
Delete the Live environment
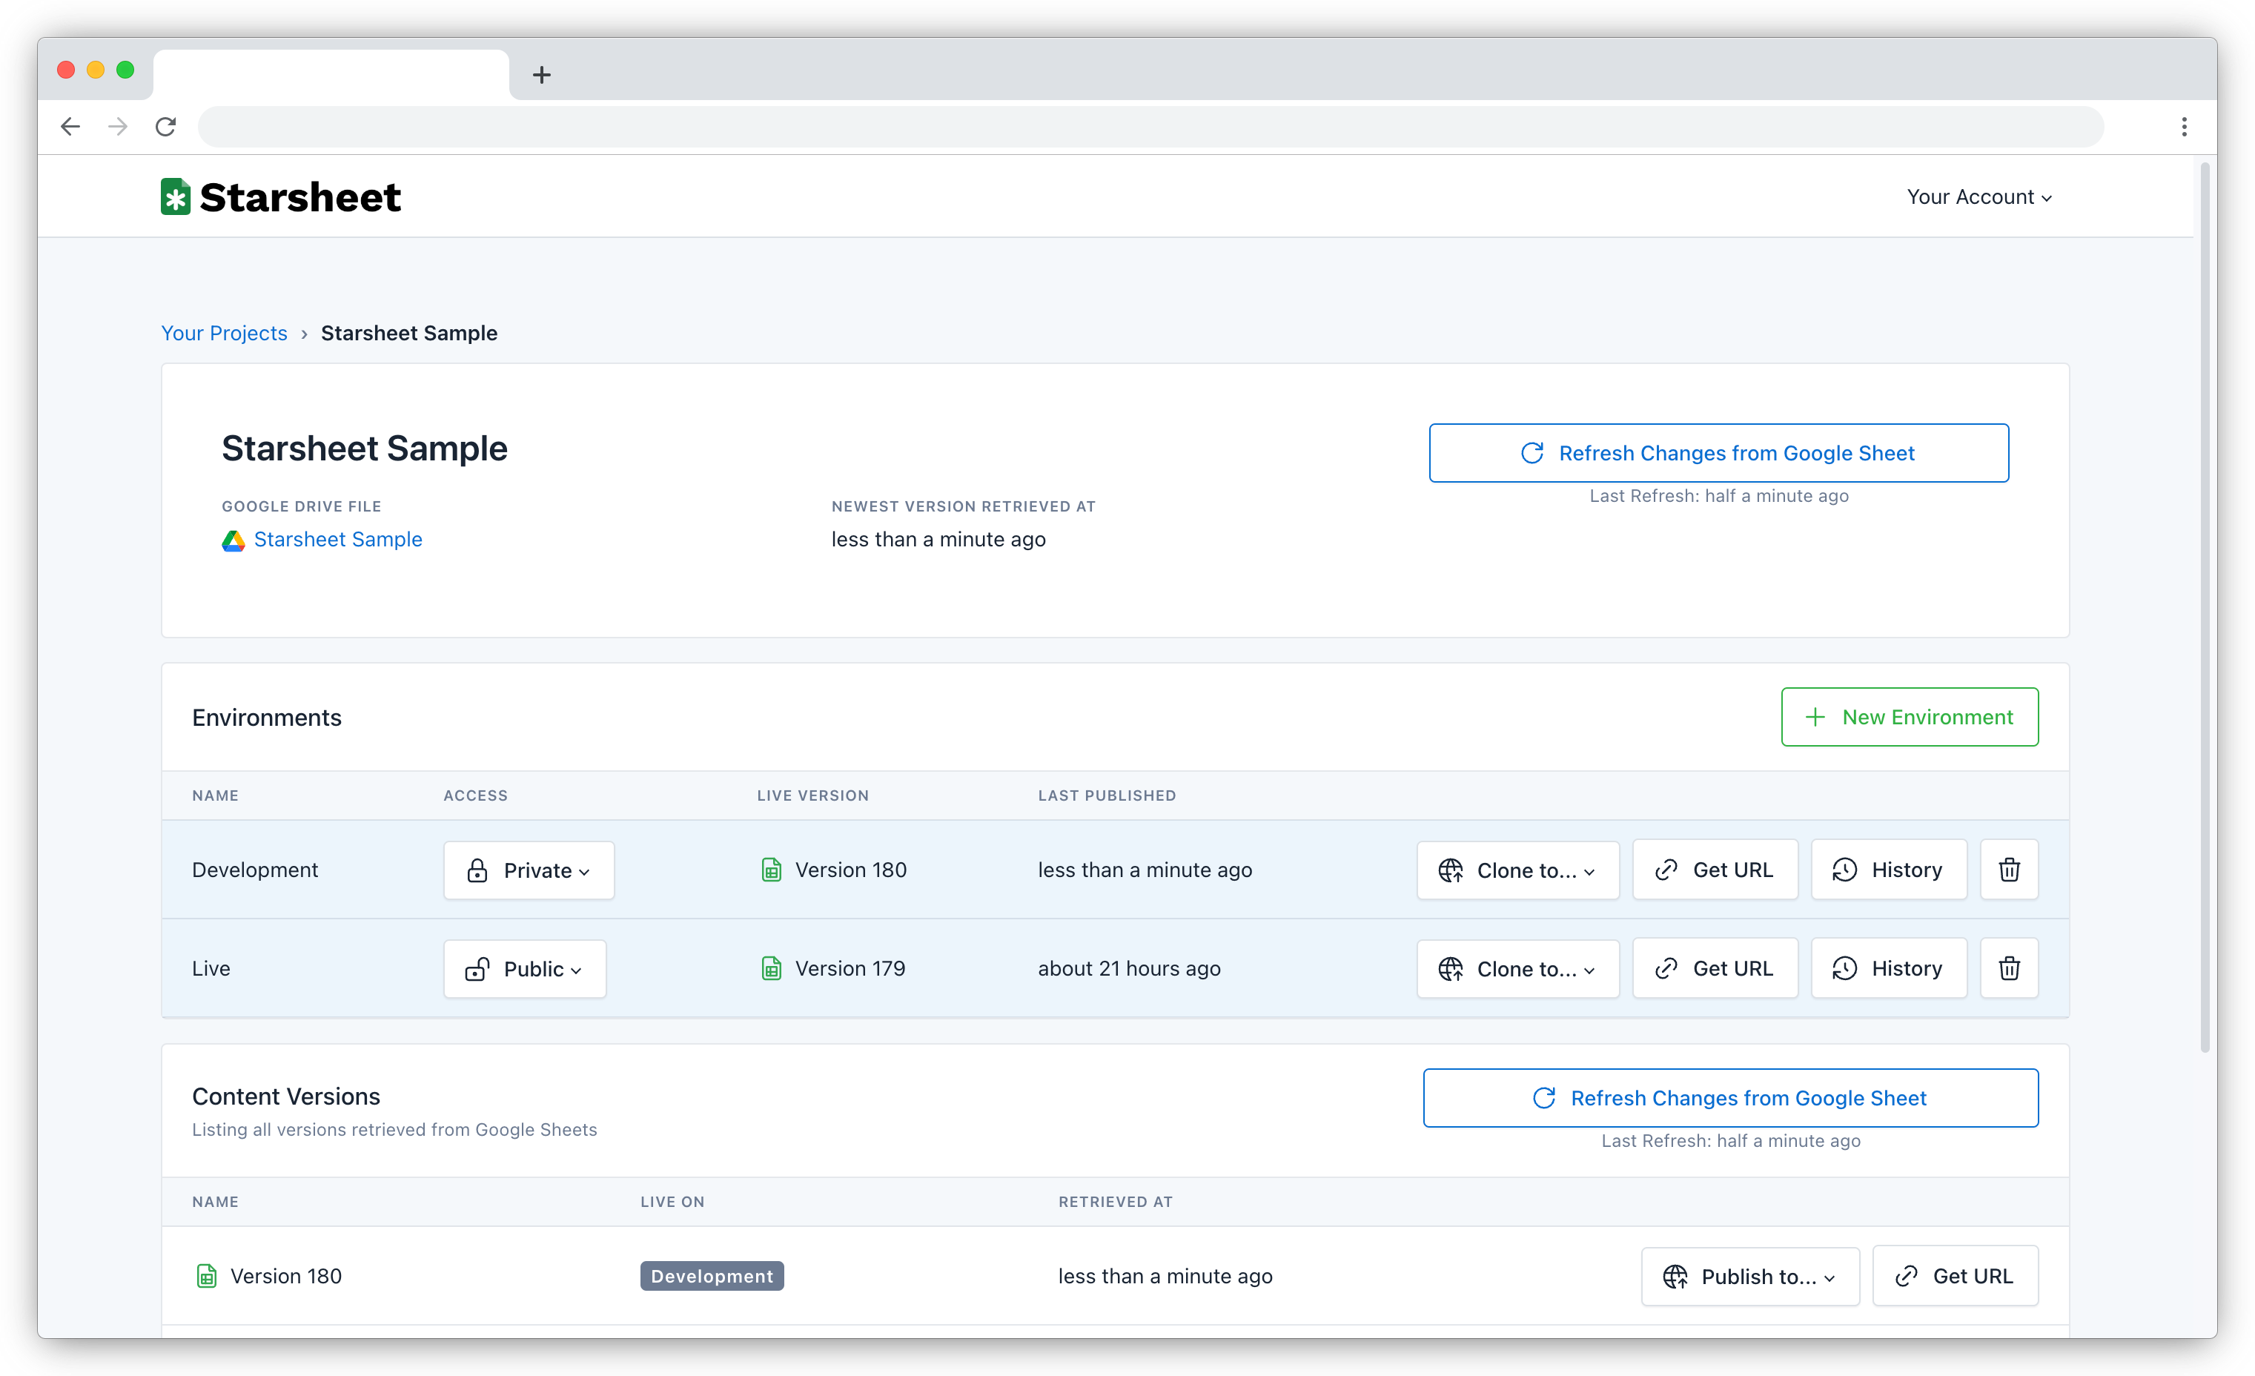point(2009,967)
